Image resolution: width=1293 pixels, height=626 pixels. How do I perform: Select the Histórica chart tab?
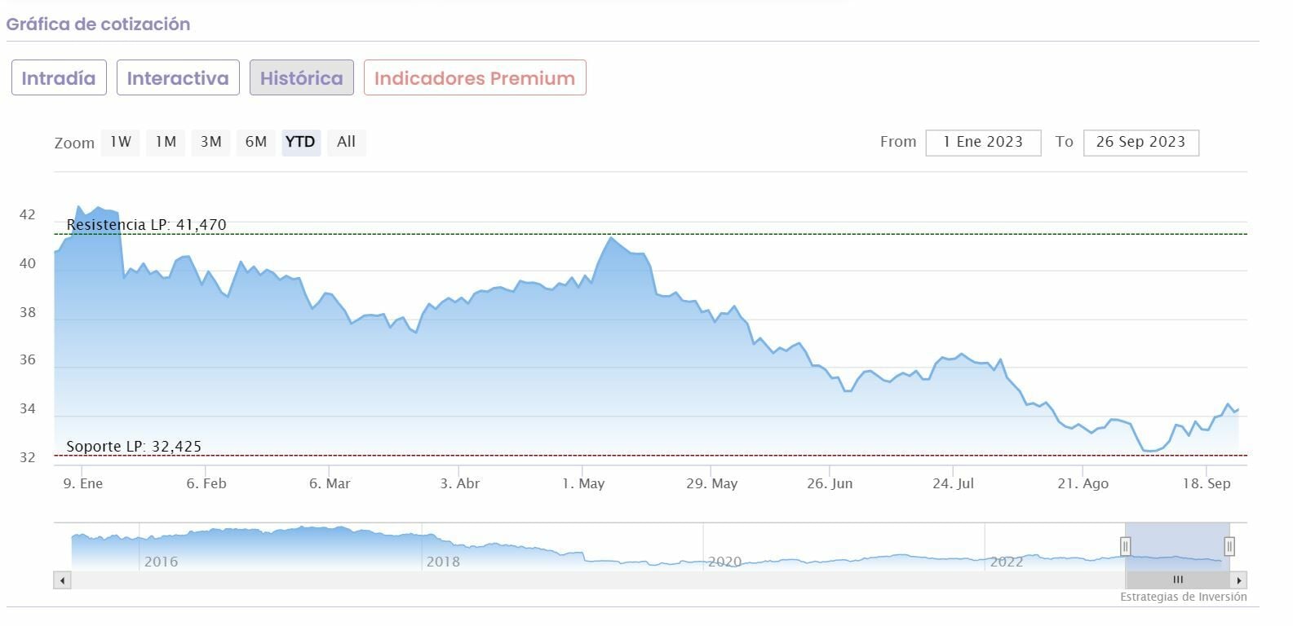[x=301, y=78]
